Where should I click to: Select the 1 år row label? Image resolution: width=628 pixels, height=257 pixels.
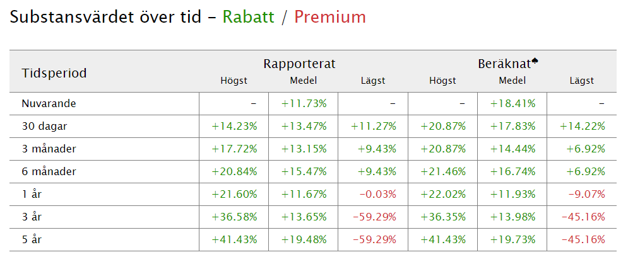32,194
